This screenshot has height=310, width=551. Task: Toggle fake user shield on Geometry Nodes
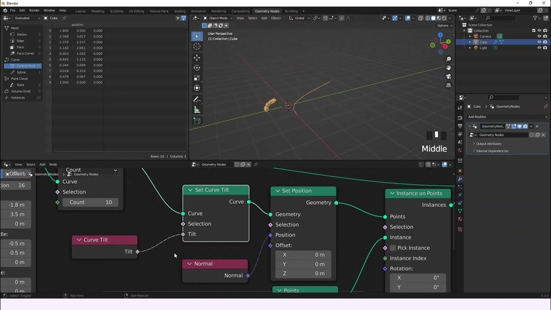coord(532,135)
